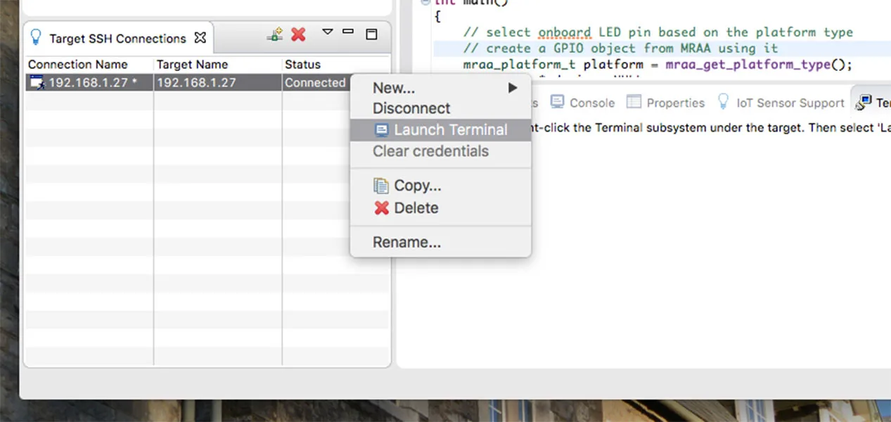Click the Clear credentials menu item
Image resolution: width=891 pixels, height=422 pixels.
click(430, 151)
